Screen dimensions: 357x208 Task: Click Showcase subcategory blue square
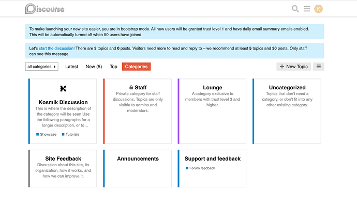(38, 134)
